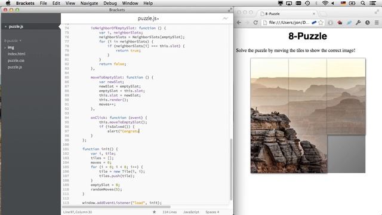Click the browser address bar URL

[289, 23]
